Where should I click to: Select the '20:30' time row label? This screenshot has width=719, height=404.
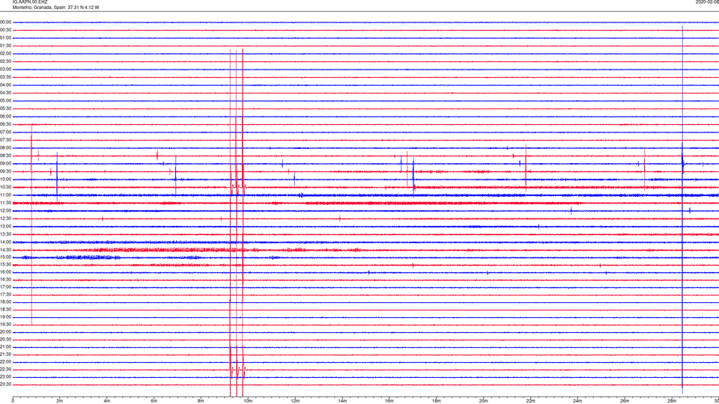click(5, 340)
